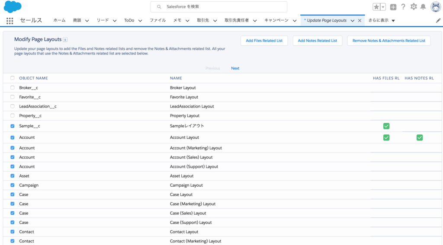Open the メモ tab
The width and height of the screenshot is (443, 245).
pyautogui.click(x=177, y=20)
